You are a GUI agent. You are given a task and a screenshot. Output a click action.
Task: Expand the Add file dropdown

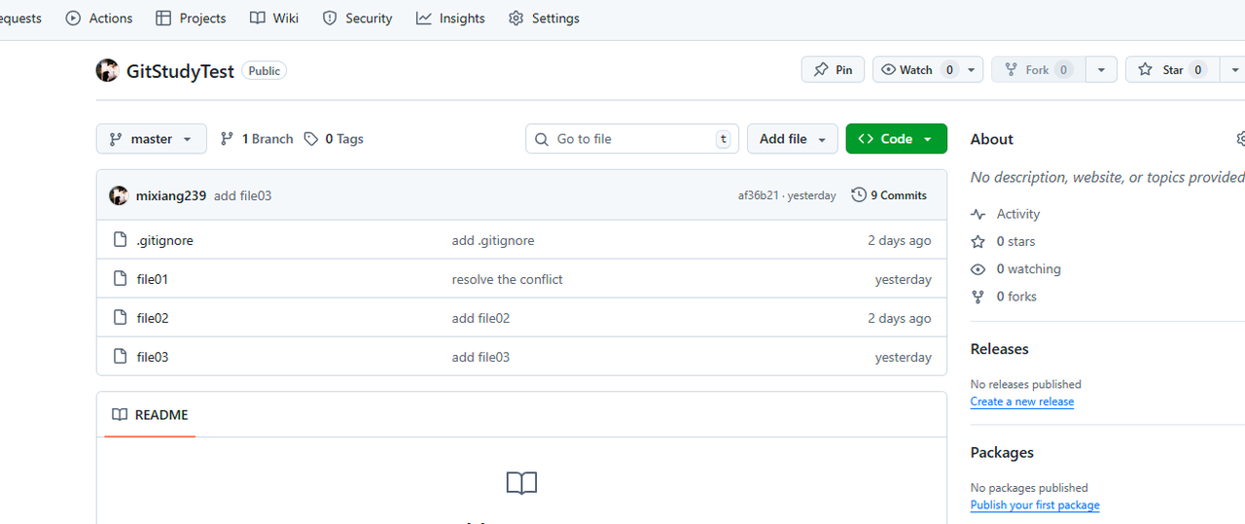[793, 139]
